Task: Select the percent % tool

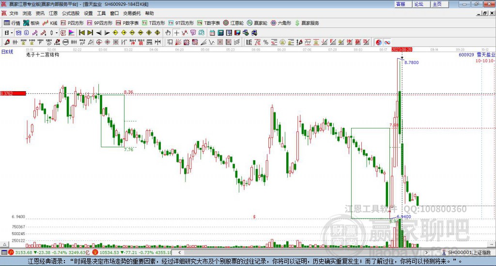Action: click(266, 42)
